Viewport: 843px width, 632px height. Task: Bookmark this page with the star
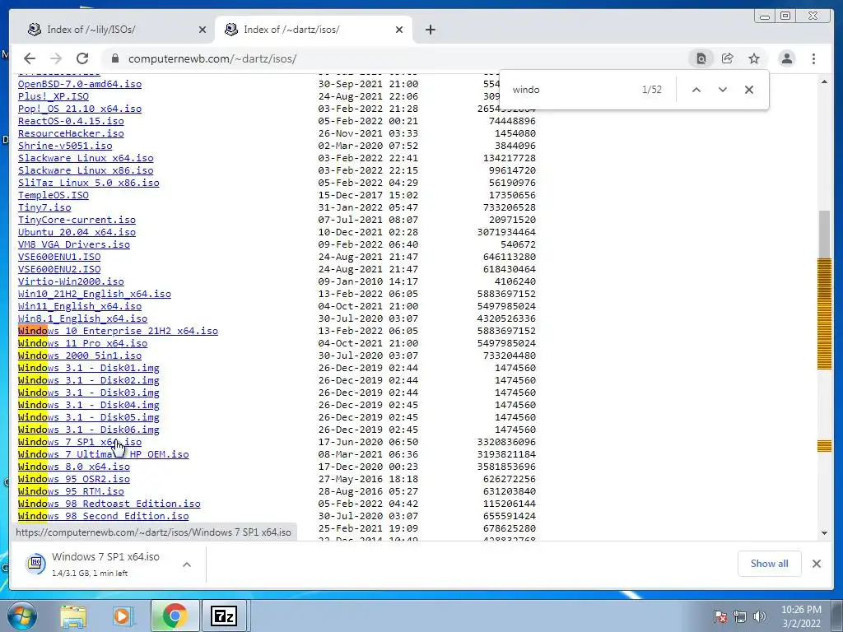click(754, 58)
